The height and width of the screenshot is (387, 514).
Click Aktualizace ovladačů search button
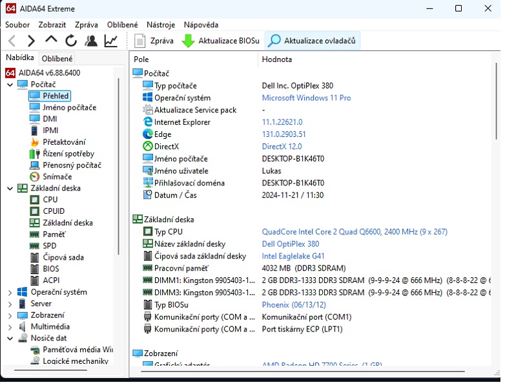point(313,41)
